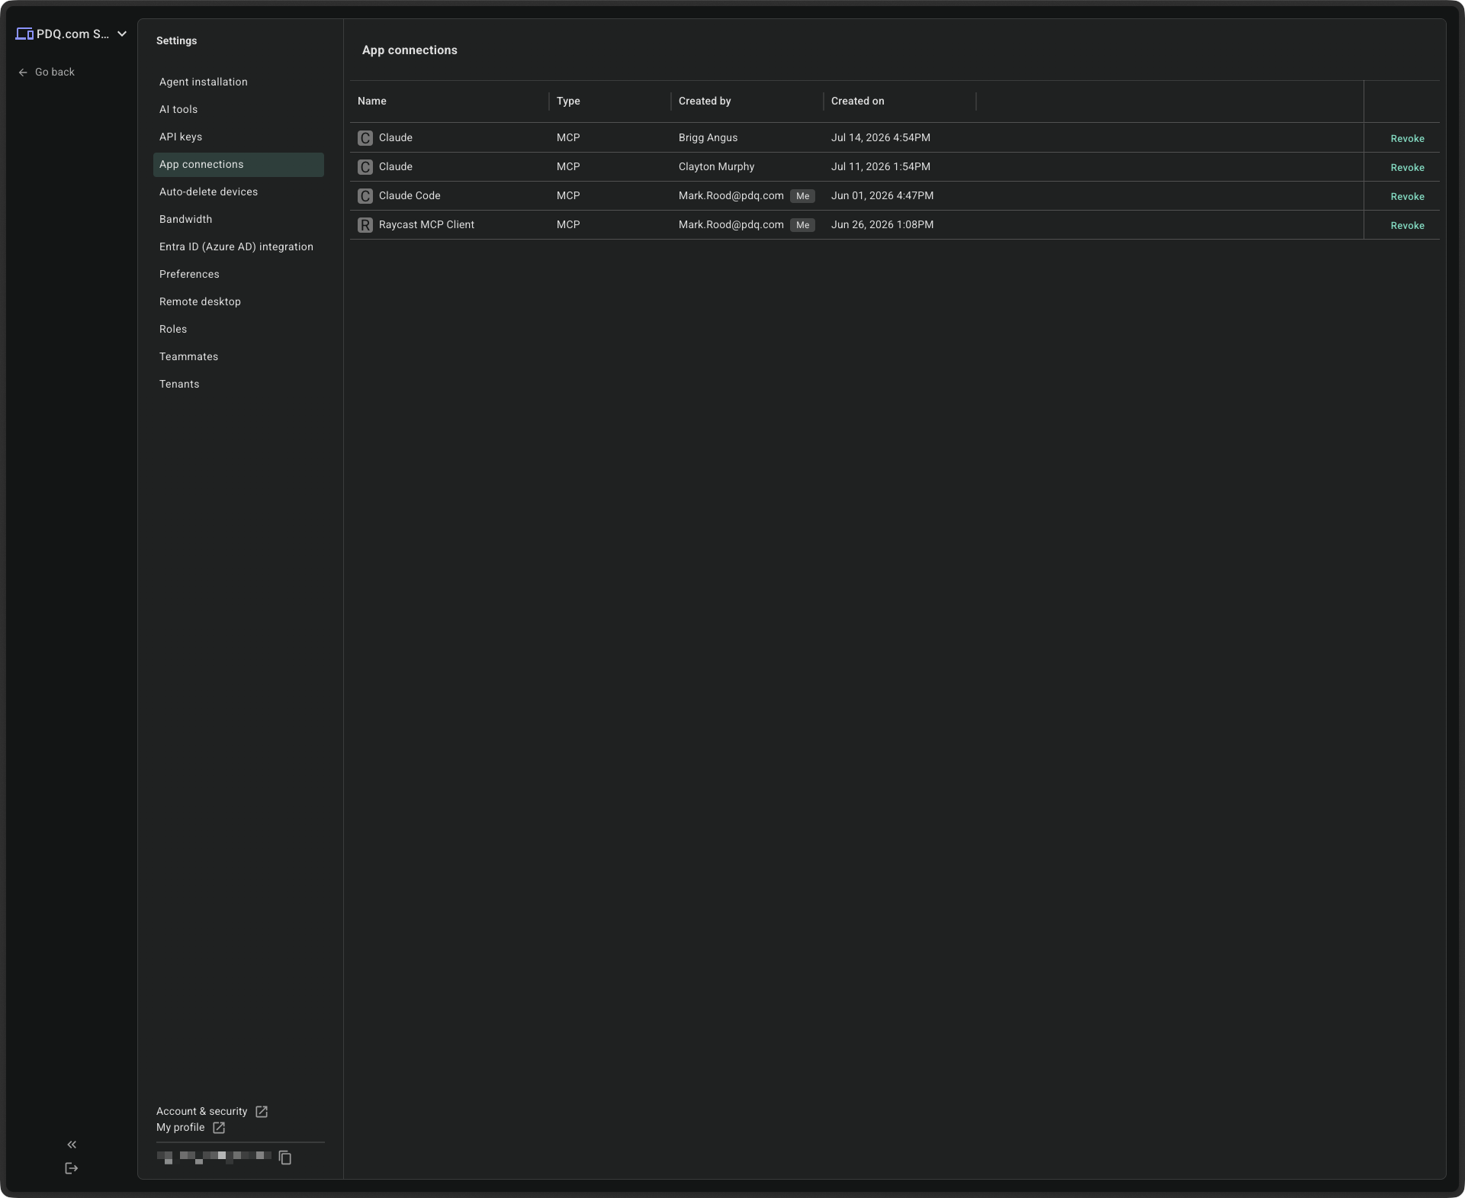Image resolution: width=1465 pixels, height=1198 pixels.
Task: Revoke the Raycast MCP Client connection
Action: pos(1407,226)
